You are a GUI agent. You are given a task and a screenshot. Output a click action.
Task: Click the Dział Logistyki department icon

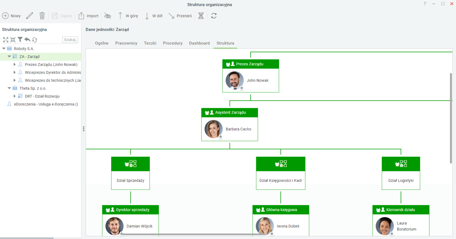(x=401, y=164)
